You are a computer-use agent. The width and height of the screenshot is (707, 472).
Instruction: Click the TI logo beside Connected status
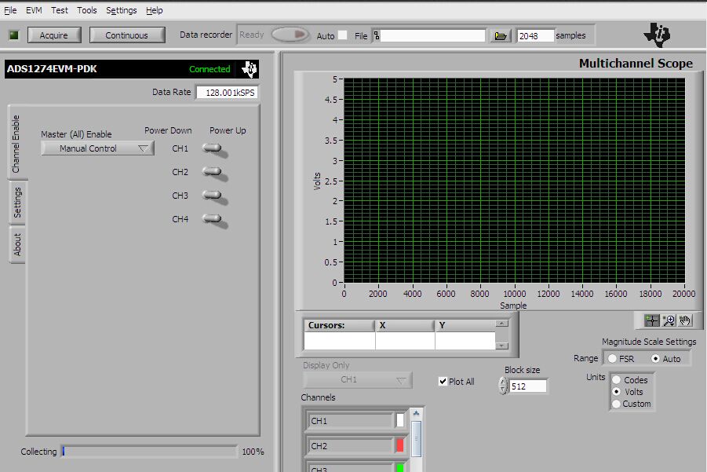click(249, 69)
